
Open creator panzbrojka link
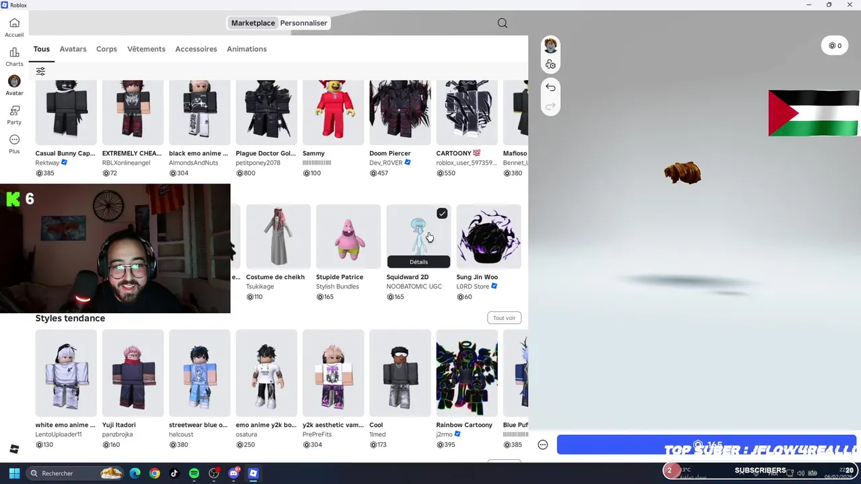pyautogui.click(x=117, y=434)
